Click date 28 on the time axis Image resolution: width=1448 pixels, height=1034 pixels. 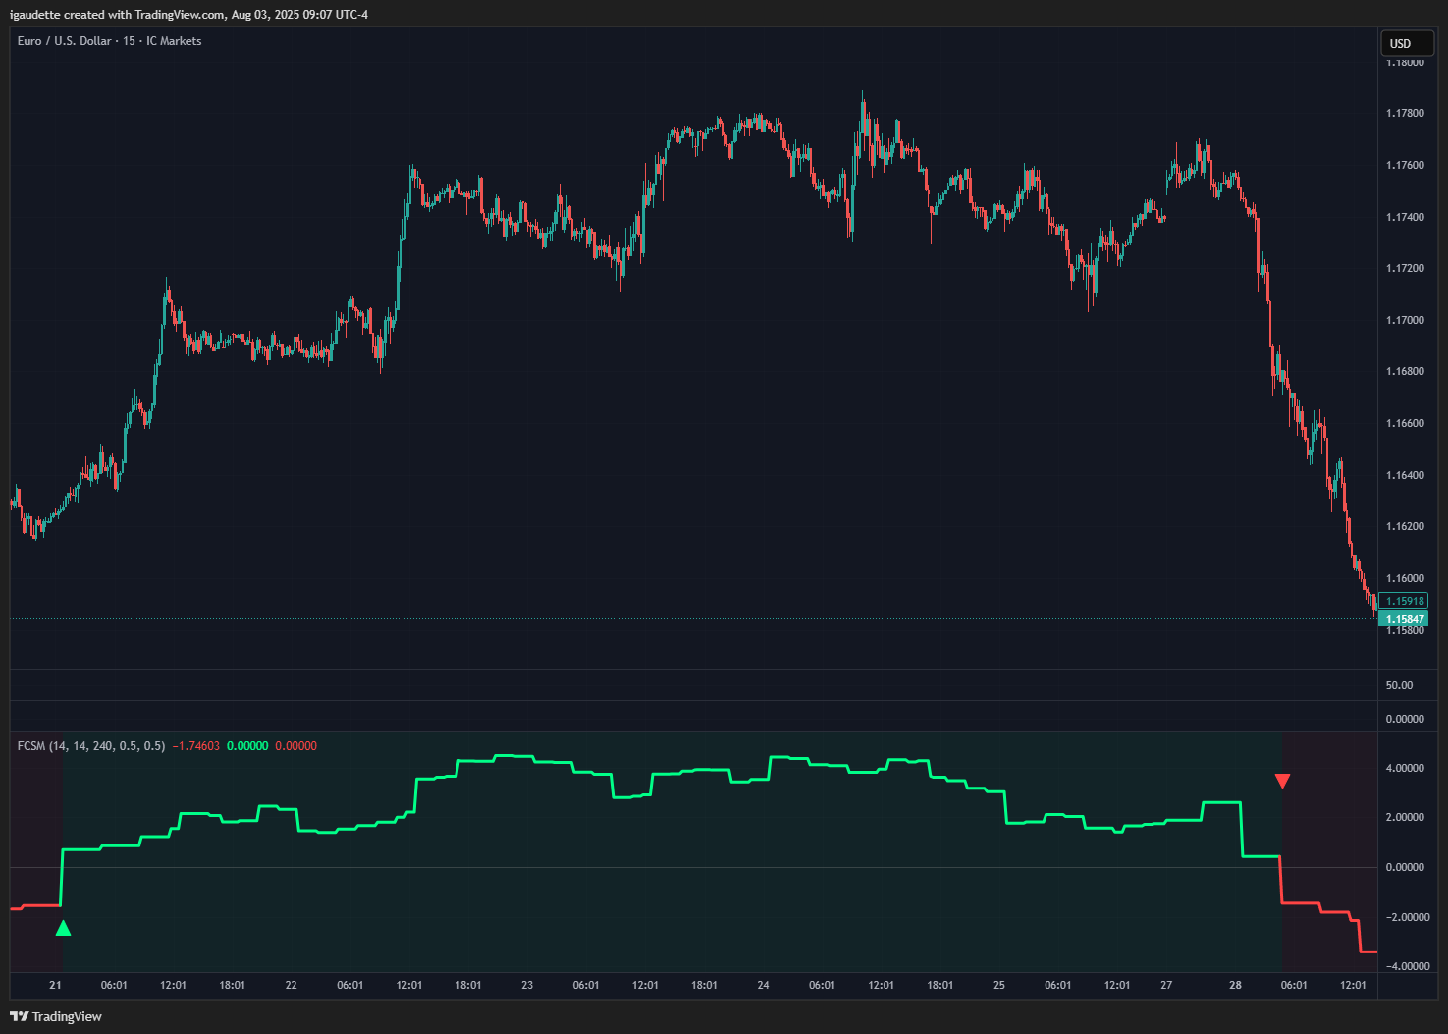1235,985
